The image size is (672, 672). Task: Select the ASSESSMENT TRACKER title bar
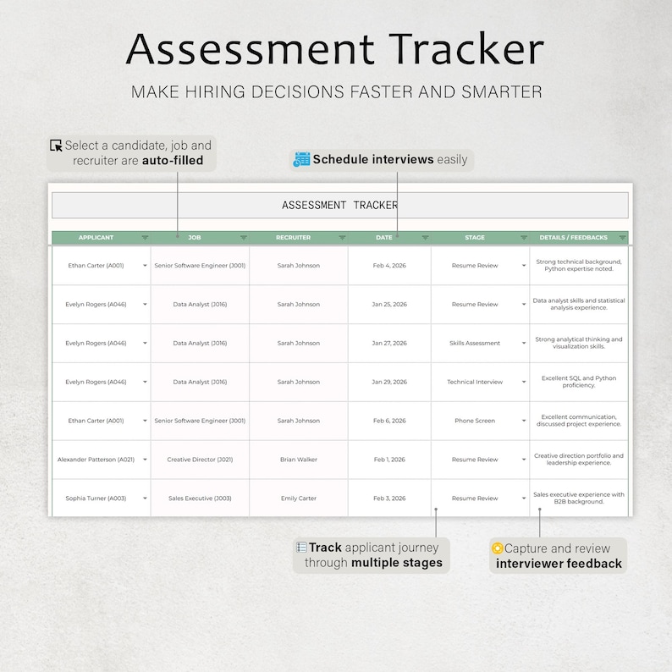(340, 206)
